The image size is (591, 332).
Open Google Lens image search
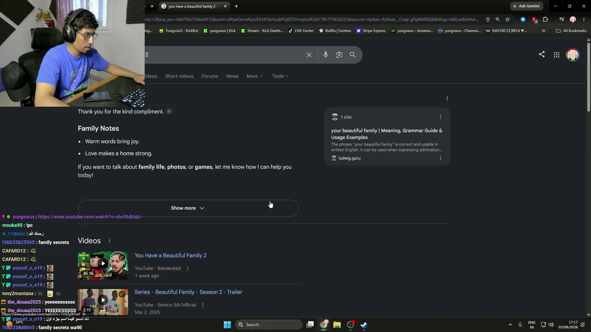pyautogui.click(x=339, y=55)
